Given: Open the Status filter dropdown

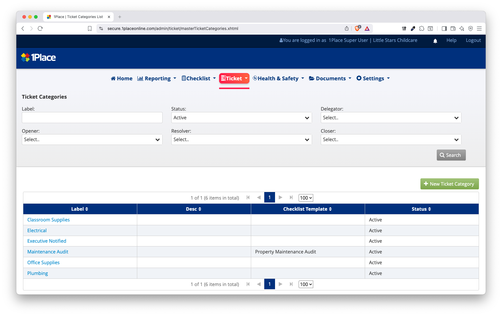Looking at the screenshot, I should (241, 118).
